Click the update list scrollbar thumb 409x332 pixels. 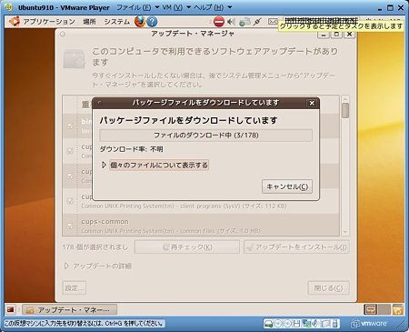pos(345,111)
